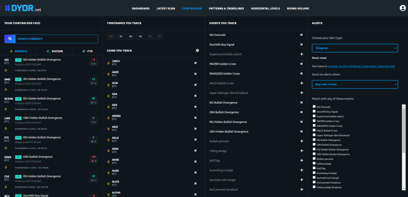Viewport: 408px width, 197px height.
Task: Remove 1INCH from tracked coins
Action: (x=195, y=63)
